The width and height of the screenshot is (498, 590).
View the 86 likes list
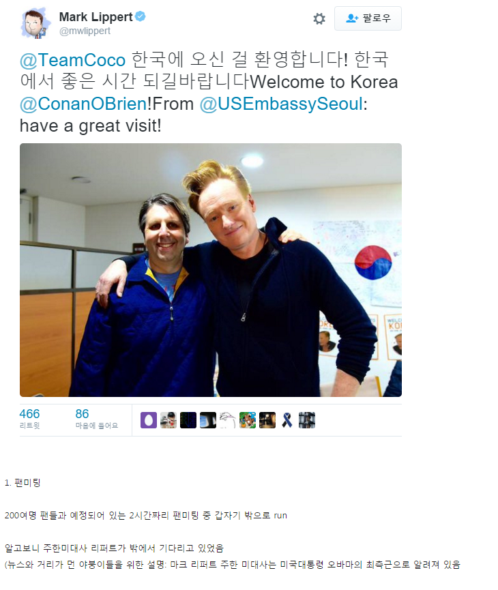pos(96,418)
